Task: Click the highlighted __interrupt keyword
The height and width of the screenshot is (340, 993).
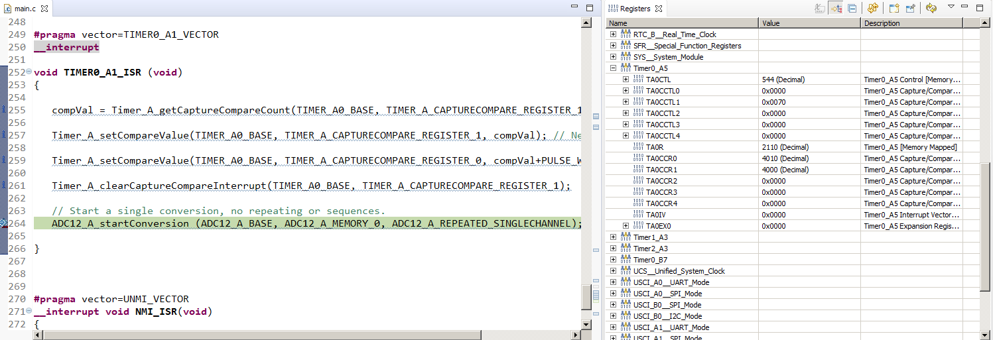Action: (66, 47)
